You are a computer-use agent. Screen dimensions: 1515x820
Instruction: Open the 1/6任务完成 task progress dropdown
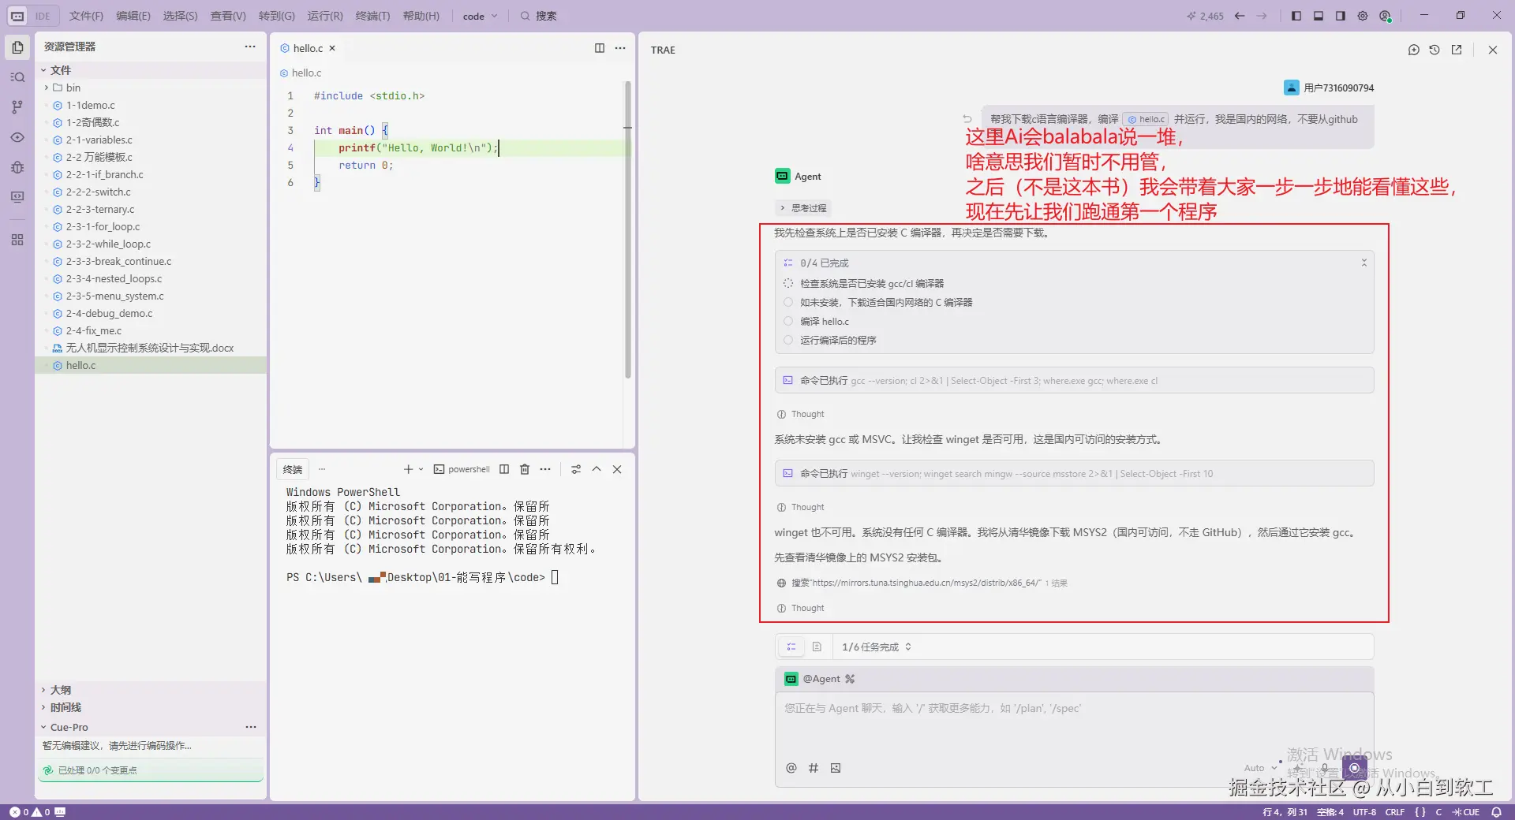pos(877,647)
